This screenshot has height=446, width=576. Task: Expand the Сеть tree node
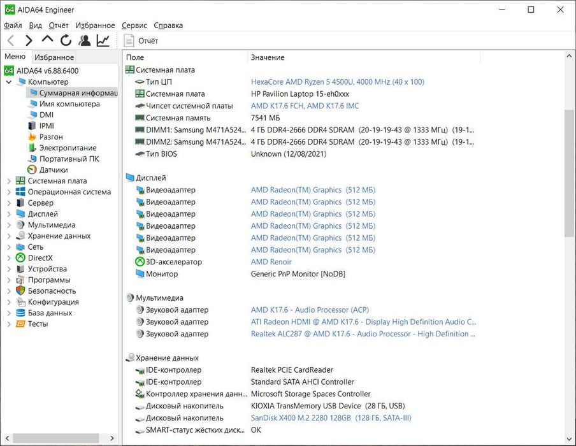point(9,247)
